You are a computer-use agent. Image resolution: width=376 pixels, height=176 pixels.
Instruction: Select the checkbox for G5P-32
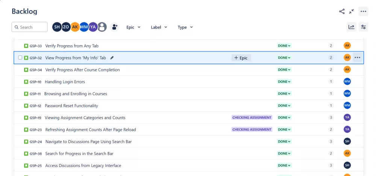click(20, 58)
